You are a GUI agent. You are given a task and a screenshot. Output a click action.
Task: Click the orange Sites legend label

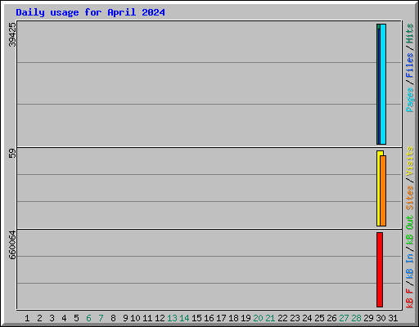tap(410, 198)
